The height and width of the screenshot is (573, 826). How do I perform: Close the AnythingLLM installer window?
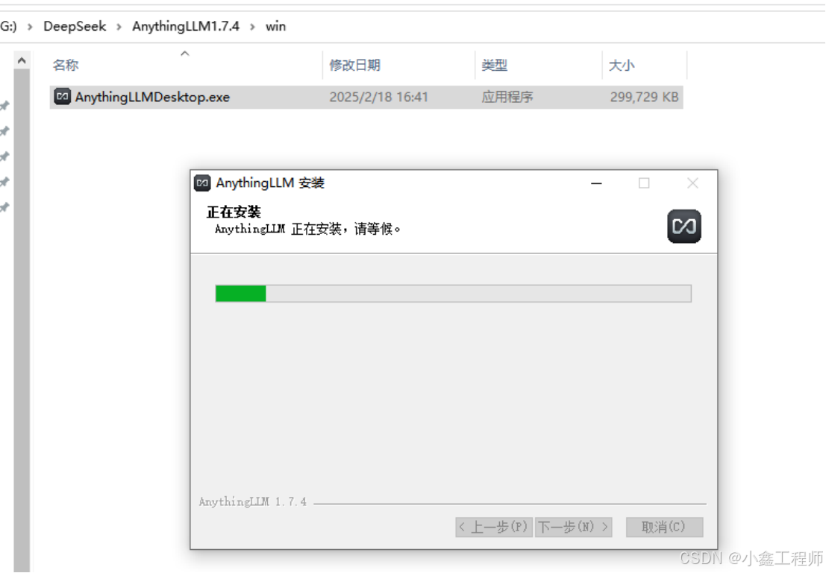coord(692,183)
